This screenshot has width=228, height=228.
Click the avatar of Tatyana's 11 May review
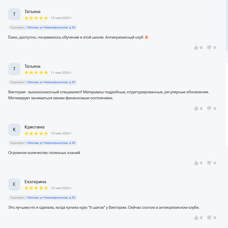coord(14,69)
